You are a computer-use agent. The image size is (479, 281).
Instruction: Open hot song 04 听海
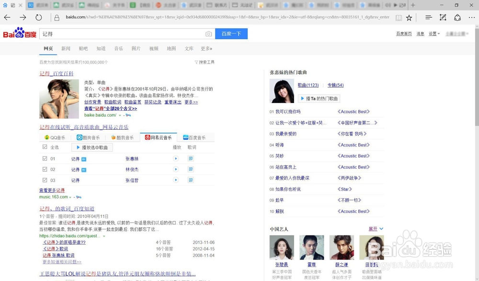pos(280,145)
